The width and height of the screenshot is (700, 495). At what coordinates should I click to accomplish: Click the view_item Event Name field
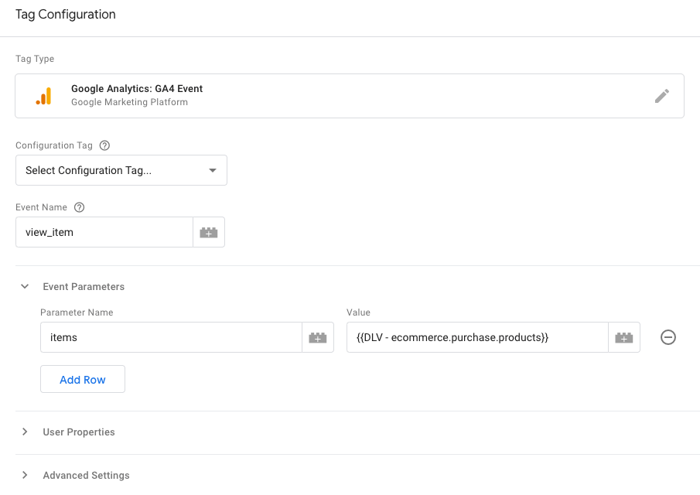pyautogui.click(x=104, y=232)
